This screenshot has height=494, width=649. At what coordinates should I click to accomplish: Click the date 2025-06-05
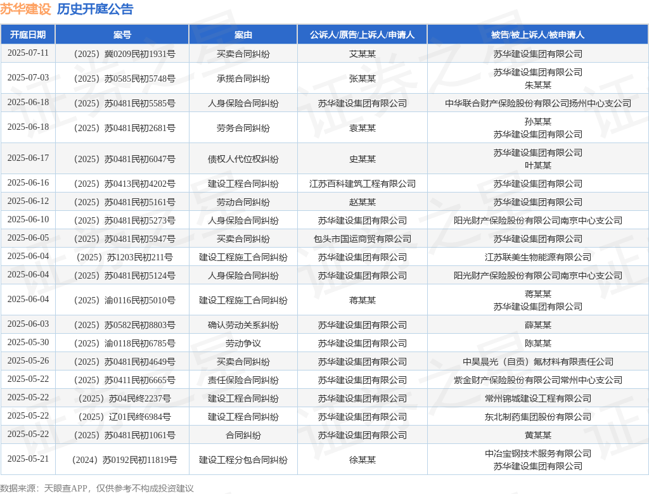tap(28, 238)
